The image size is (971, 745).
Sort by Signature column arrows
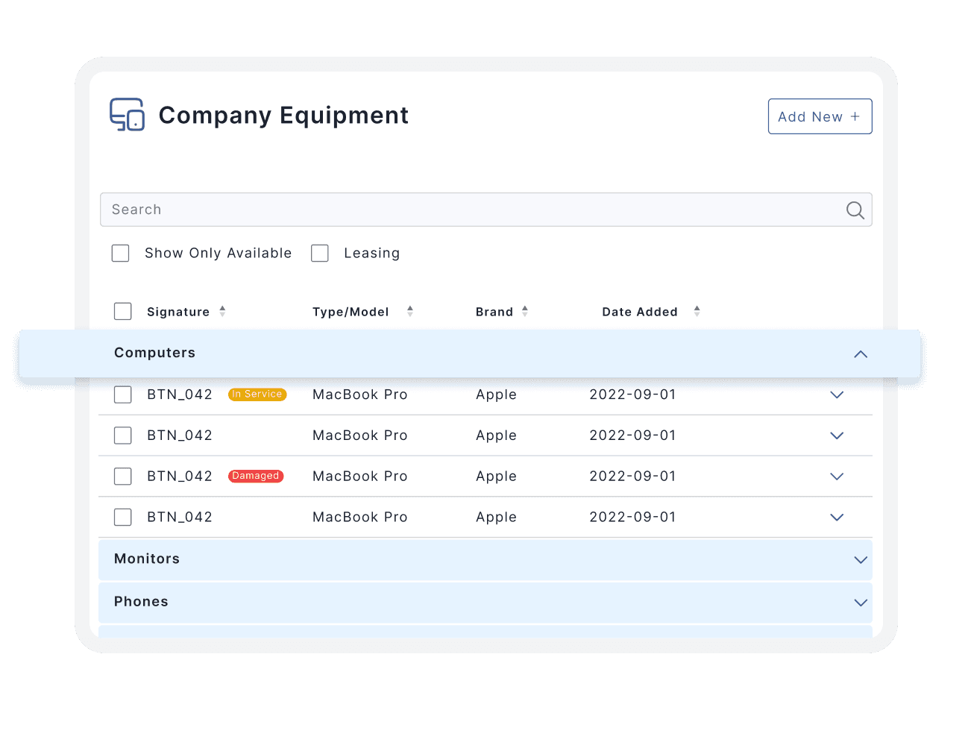[222, 312]
